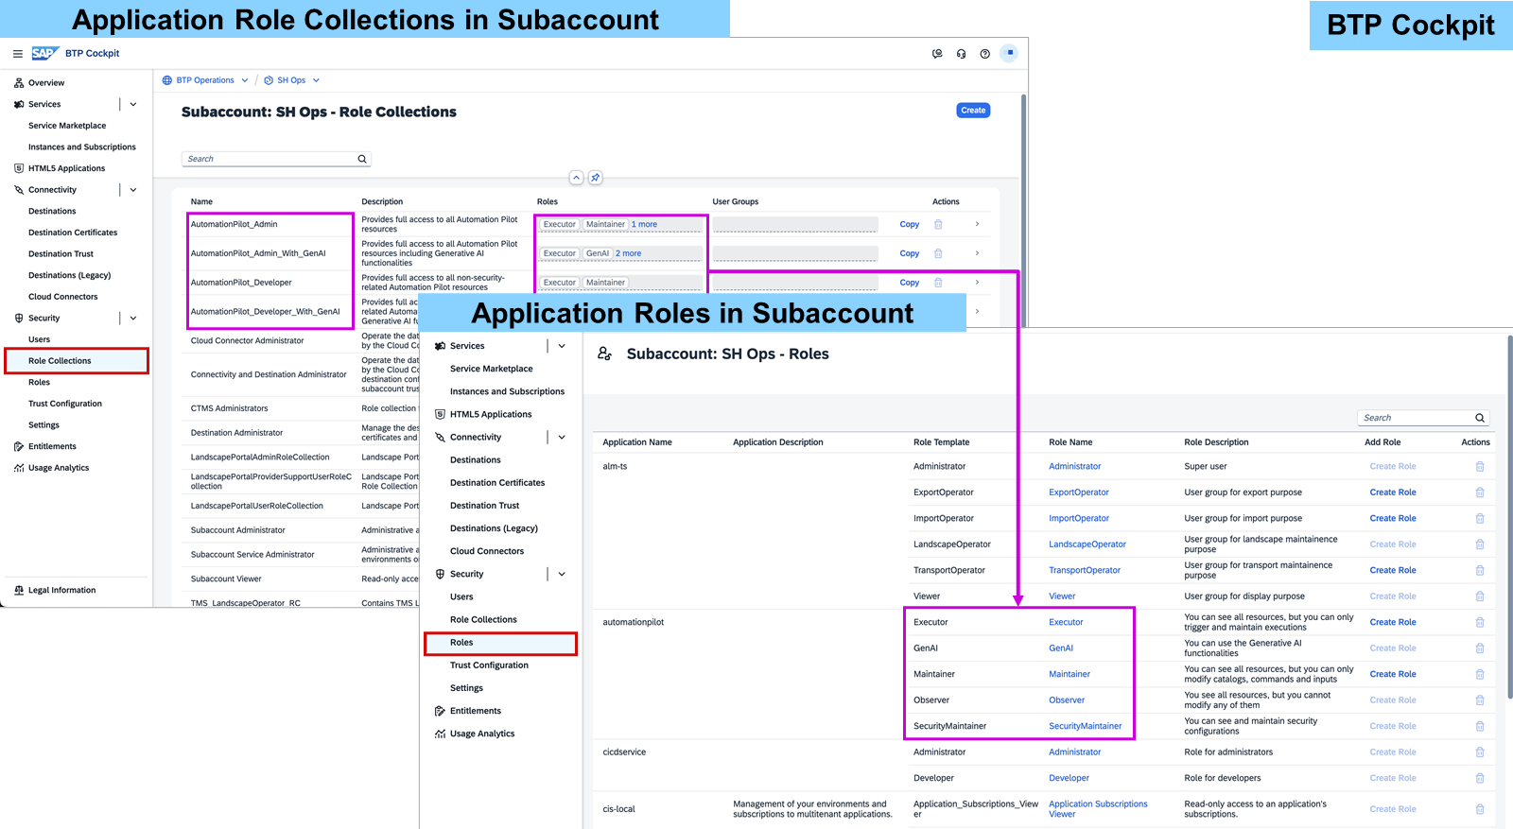The image size is (1513, 829).
Task: Select Instances and Subscriptions in Role Collections window sidebar
Action: coord(82,147)
